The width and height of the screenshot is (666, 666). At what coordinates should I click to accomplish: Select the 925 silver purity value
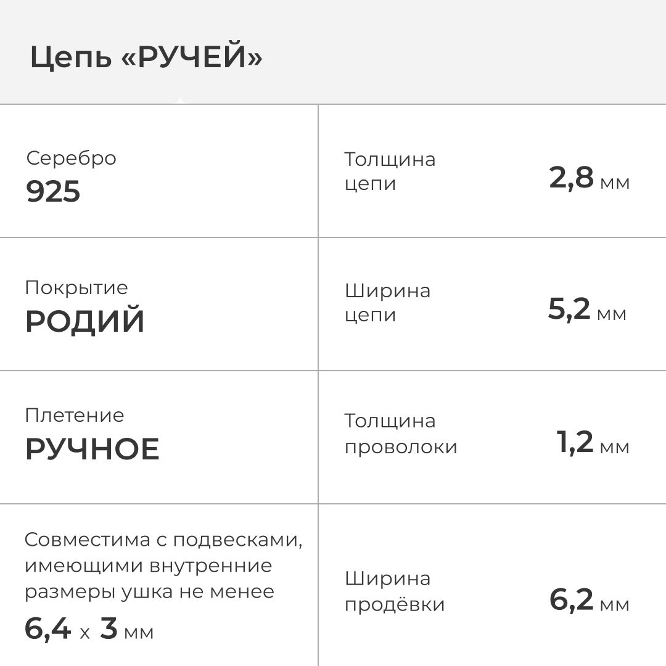pos(53,192)
